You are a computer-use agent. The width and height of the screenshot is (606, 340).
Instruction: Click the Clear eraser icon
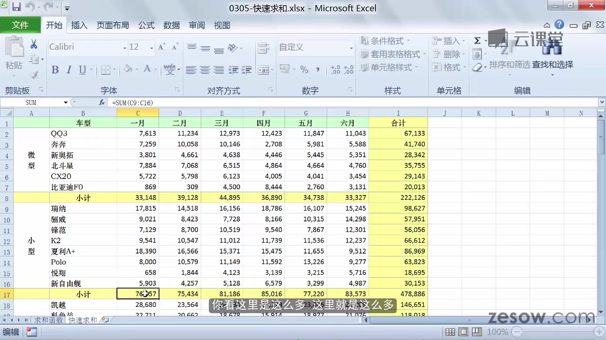(477, 68)
